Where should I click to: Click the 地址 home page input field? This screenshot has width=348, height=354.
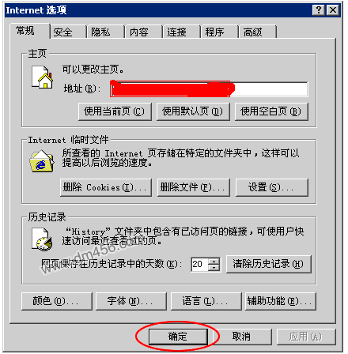click(209, 89)
